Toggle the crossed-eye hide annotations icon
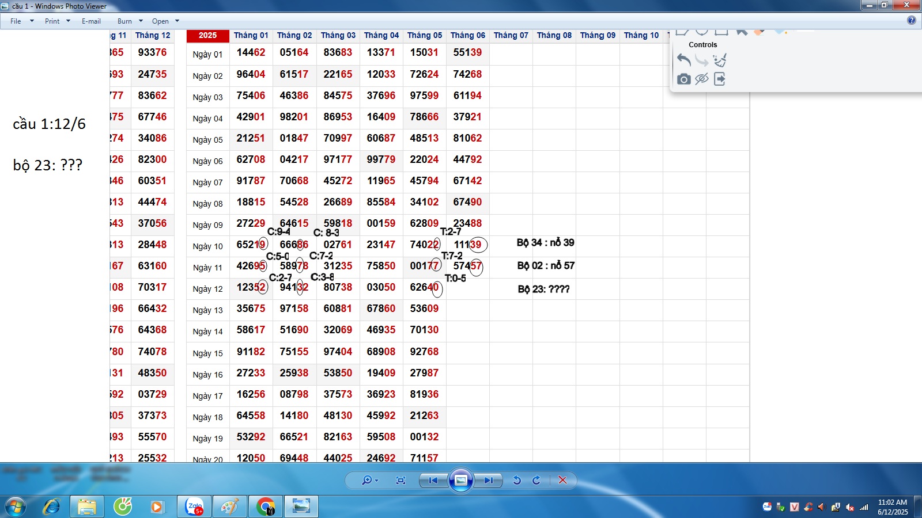The image size is (922, 518). click(x=702, y=79)
